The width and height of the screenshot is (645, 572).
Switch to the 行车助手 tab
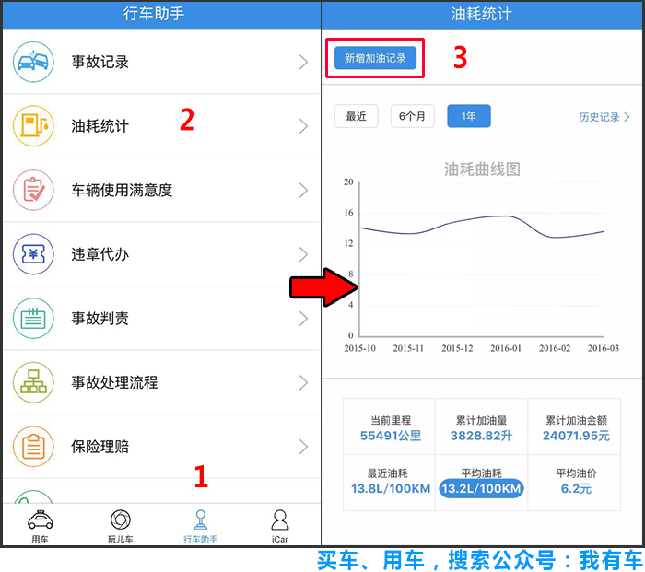(x=200, y=526)
